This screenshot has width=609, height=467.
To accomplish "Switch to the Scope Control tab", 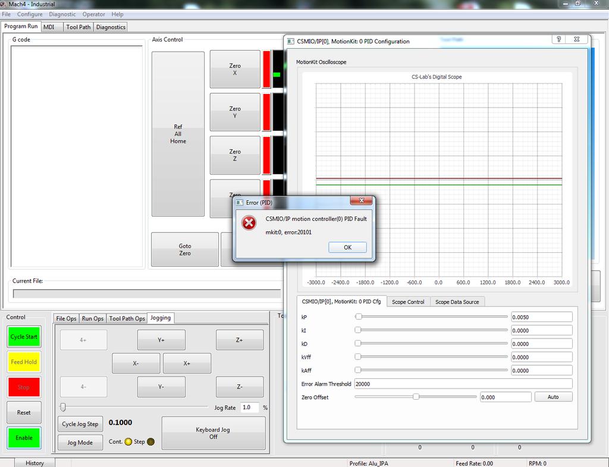I will 408,302.
